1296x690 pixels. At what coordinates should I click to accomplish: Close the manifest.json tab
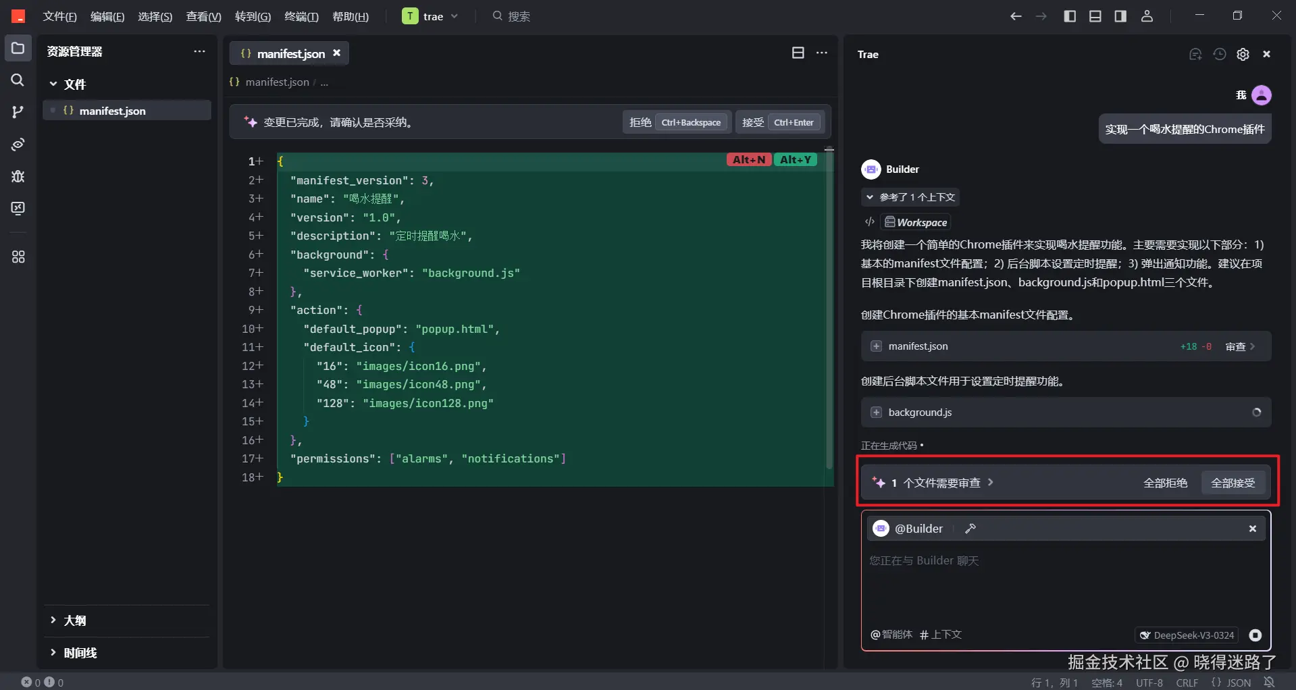click(336, 53)
